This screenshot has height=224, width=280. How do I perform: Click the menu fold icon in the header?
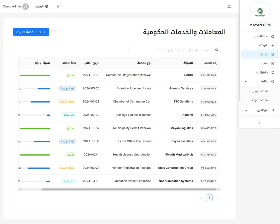click(229, 6)
